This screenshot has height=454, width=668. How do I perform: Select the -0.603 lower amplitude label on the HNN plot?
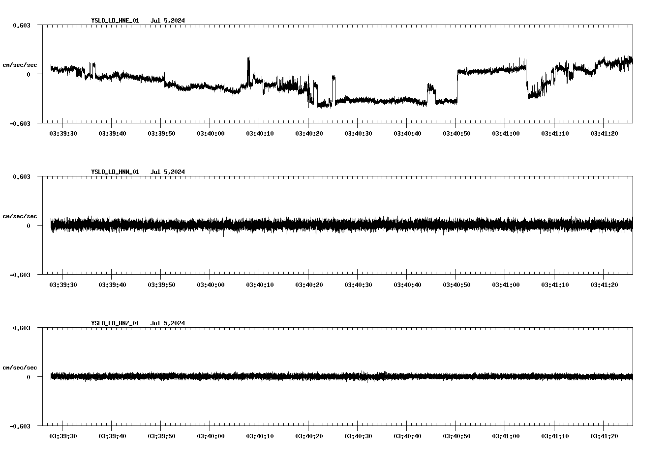[20, 276]
